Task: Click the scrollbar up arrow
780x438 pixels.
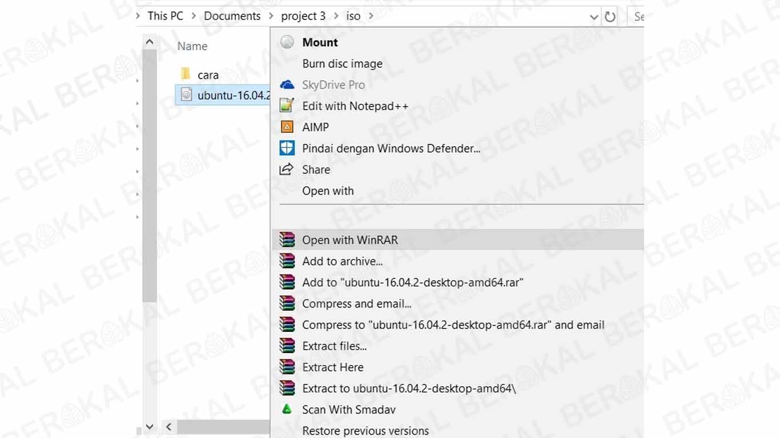Action: (150, 41)
